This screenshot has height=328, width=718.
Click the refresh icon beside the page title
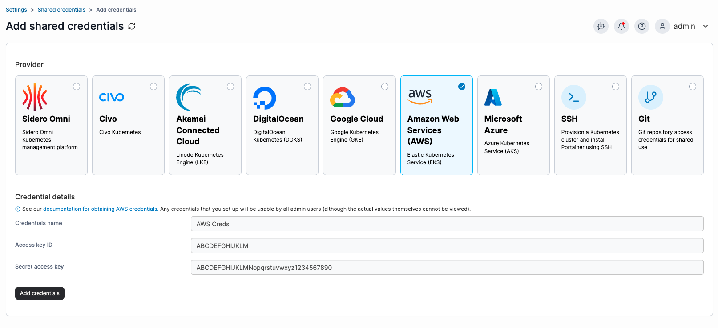132,26
